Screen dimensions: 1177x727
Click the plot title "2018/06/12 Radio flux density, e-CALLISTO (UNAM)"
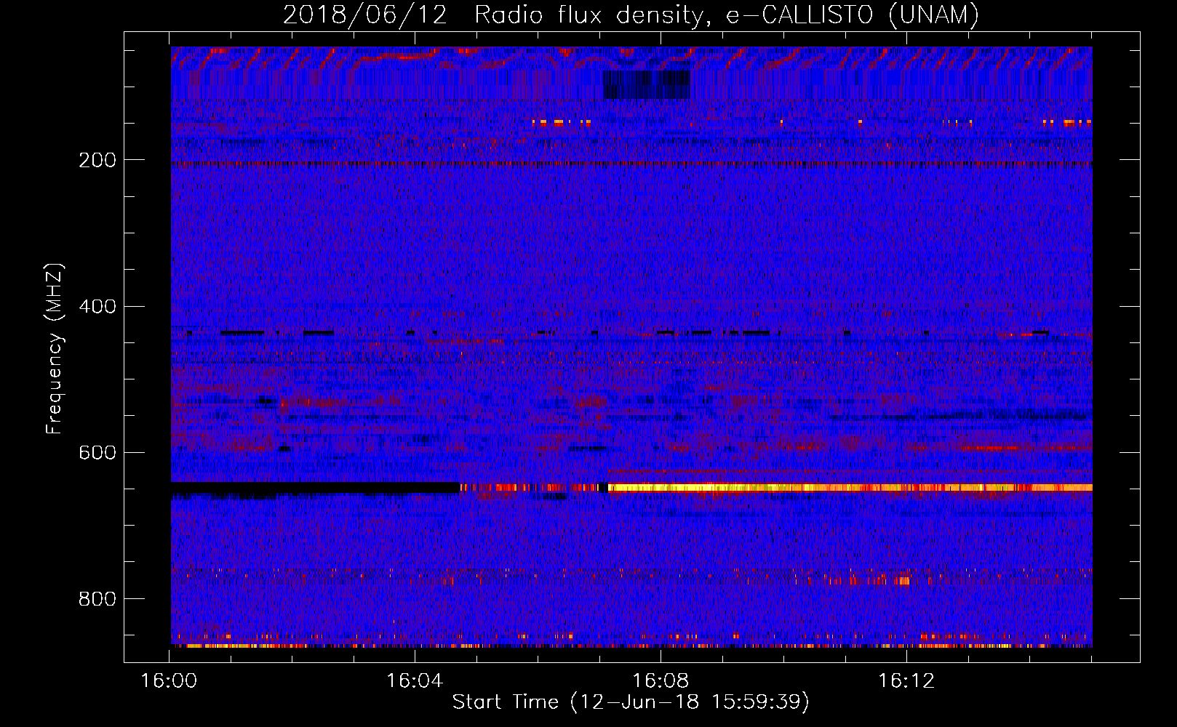pyautogui.click(x=631, y=15)
